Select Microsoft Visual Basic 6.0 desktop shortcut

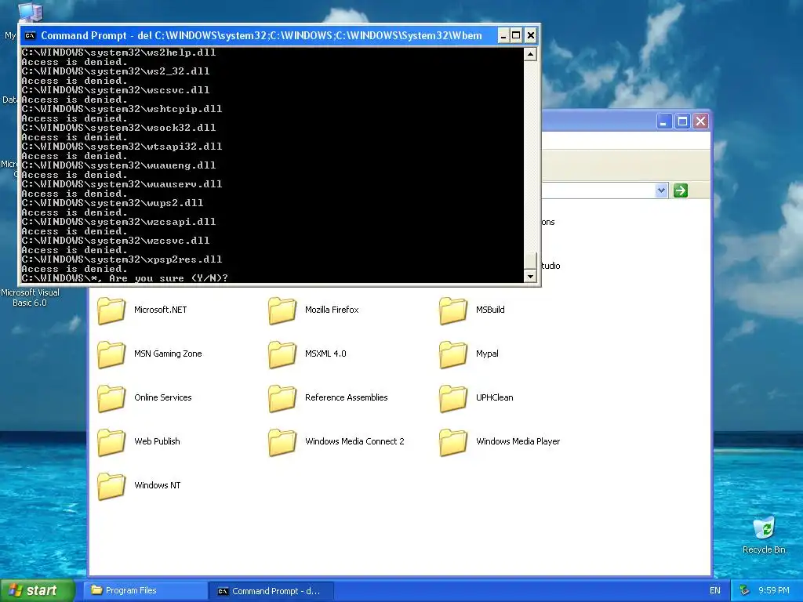point(30,297)
